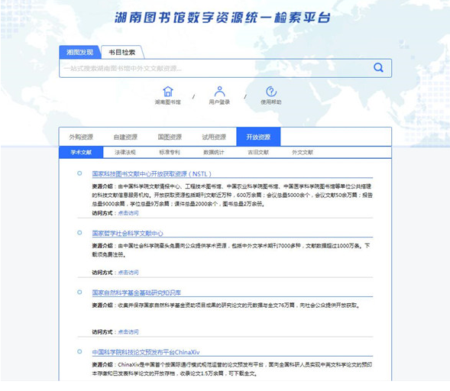Open the 用户登录 person icon
The width and height of the screenshot is (450, 391).
click(x=219, y=92)
